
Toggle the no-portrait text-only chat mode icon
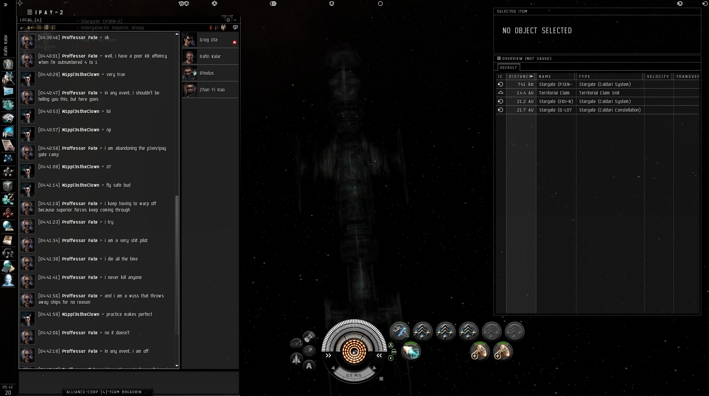(39, 27)
